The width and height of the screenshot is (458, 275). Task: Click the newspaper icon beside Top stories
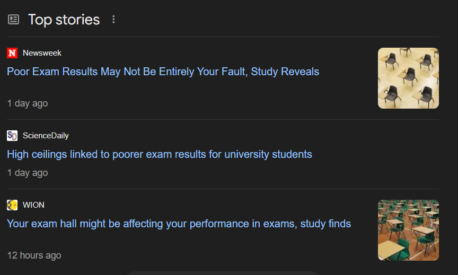coord(13,20)
